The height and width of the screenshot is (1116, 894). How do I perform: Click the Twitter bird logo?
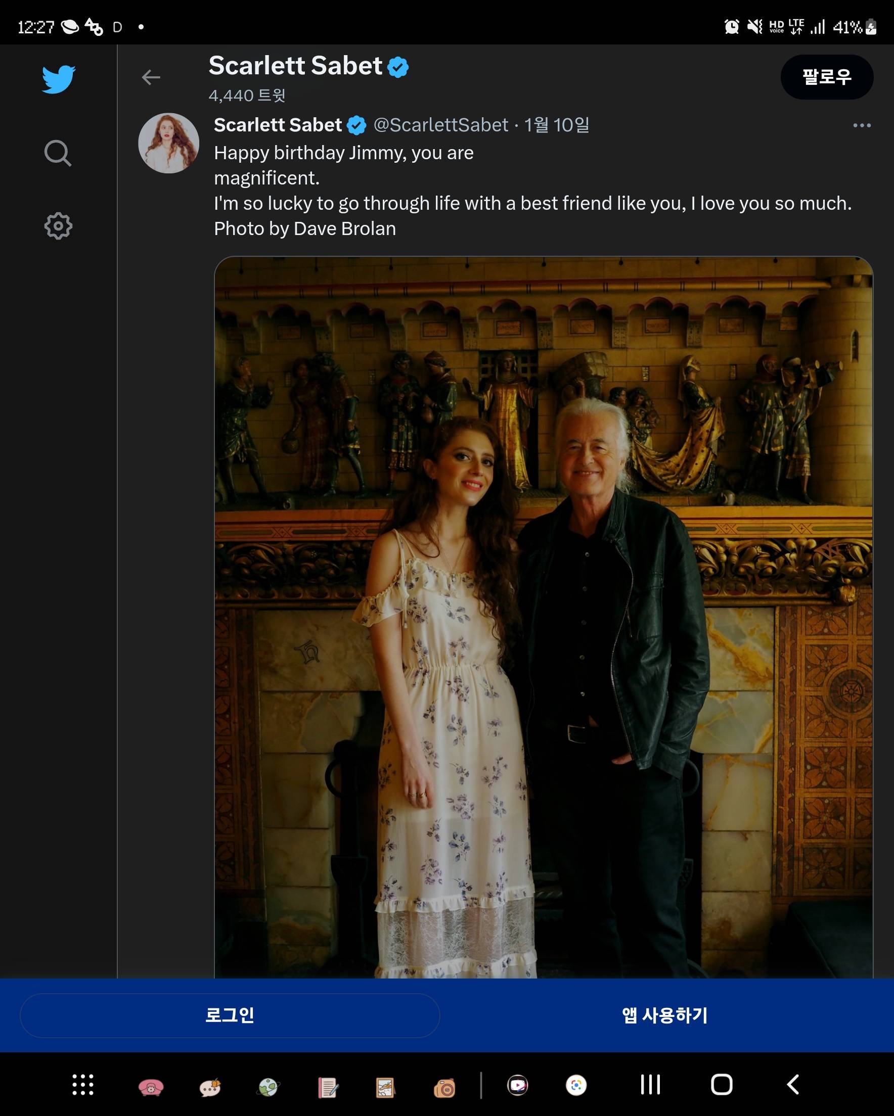click(59, 79)
